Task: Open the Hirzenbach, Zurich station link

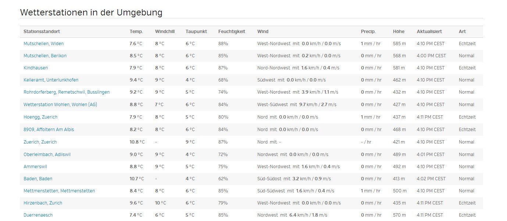Action: pos(43,203)
